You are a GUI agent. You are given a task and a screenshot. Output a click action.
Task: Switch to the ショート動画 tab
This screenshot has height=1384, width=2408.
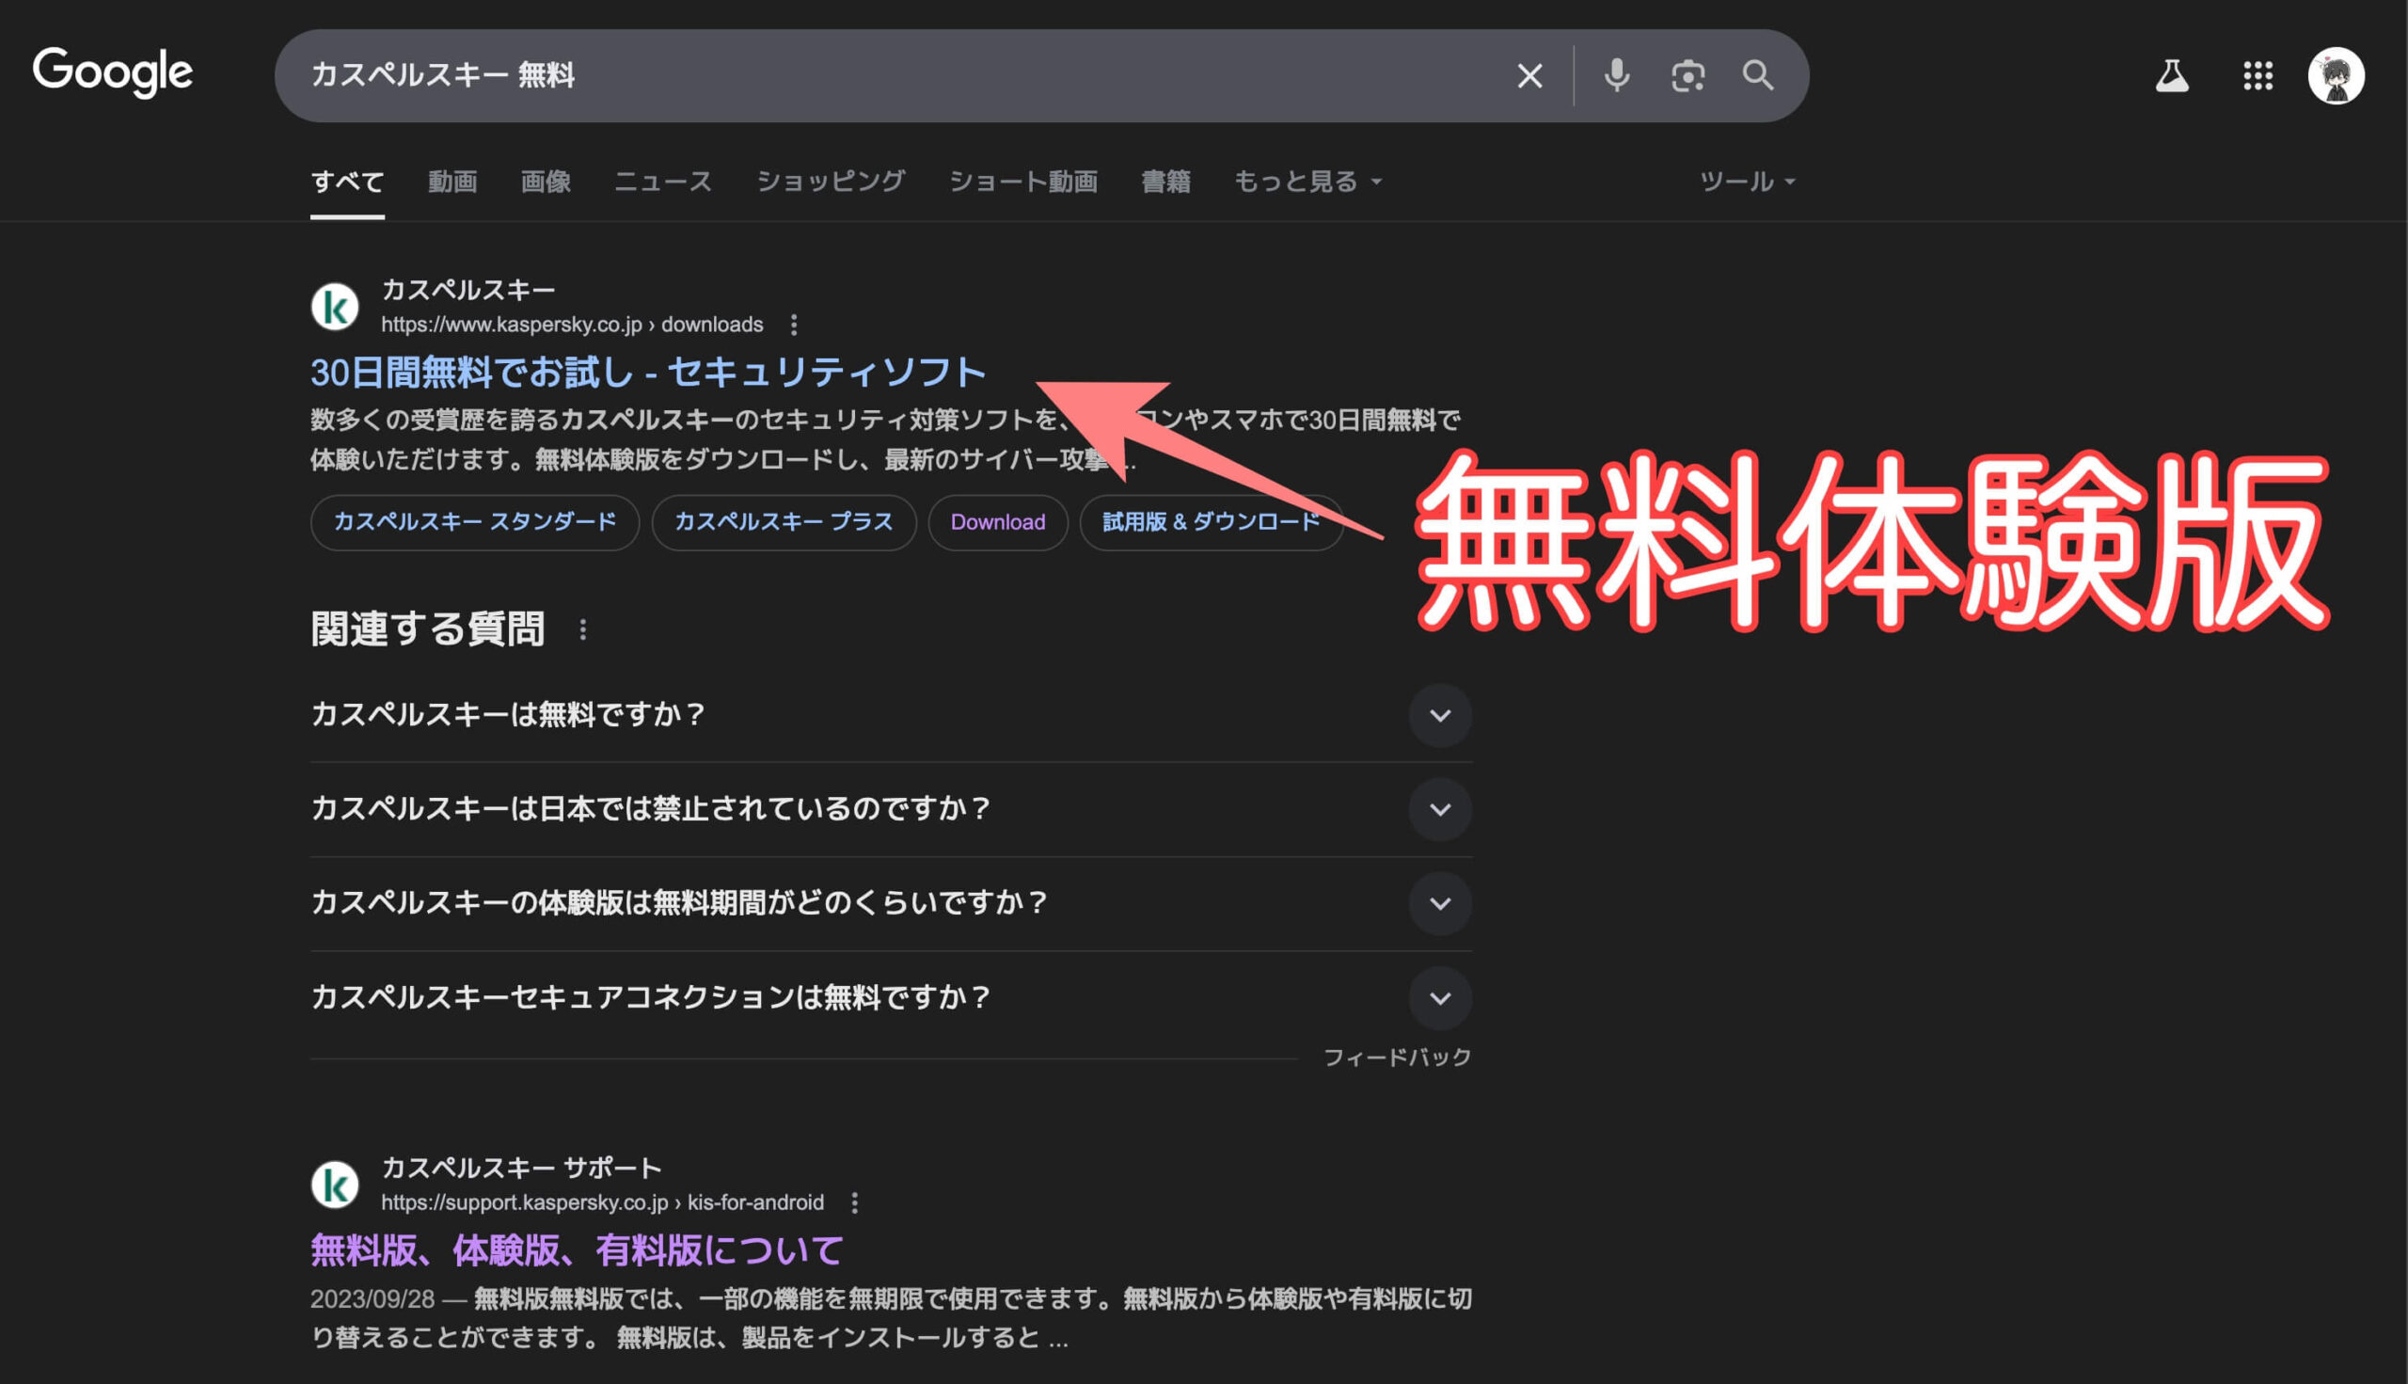pos(1023,182)
